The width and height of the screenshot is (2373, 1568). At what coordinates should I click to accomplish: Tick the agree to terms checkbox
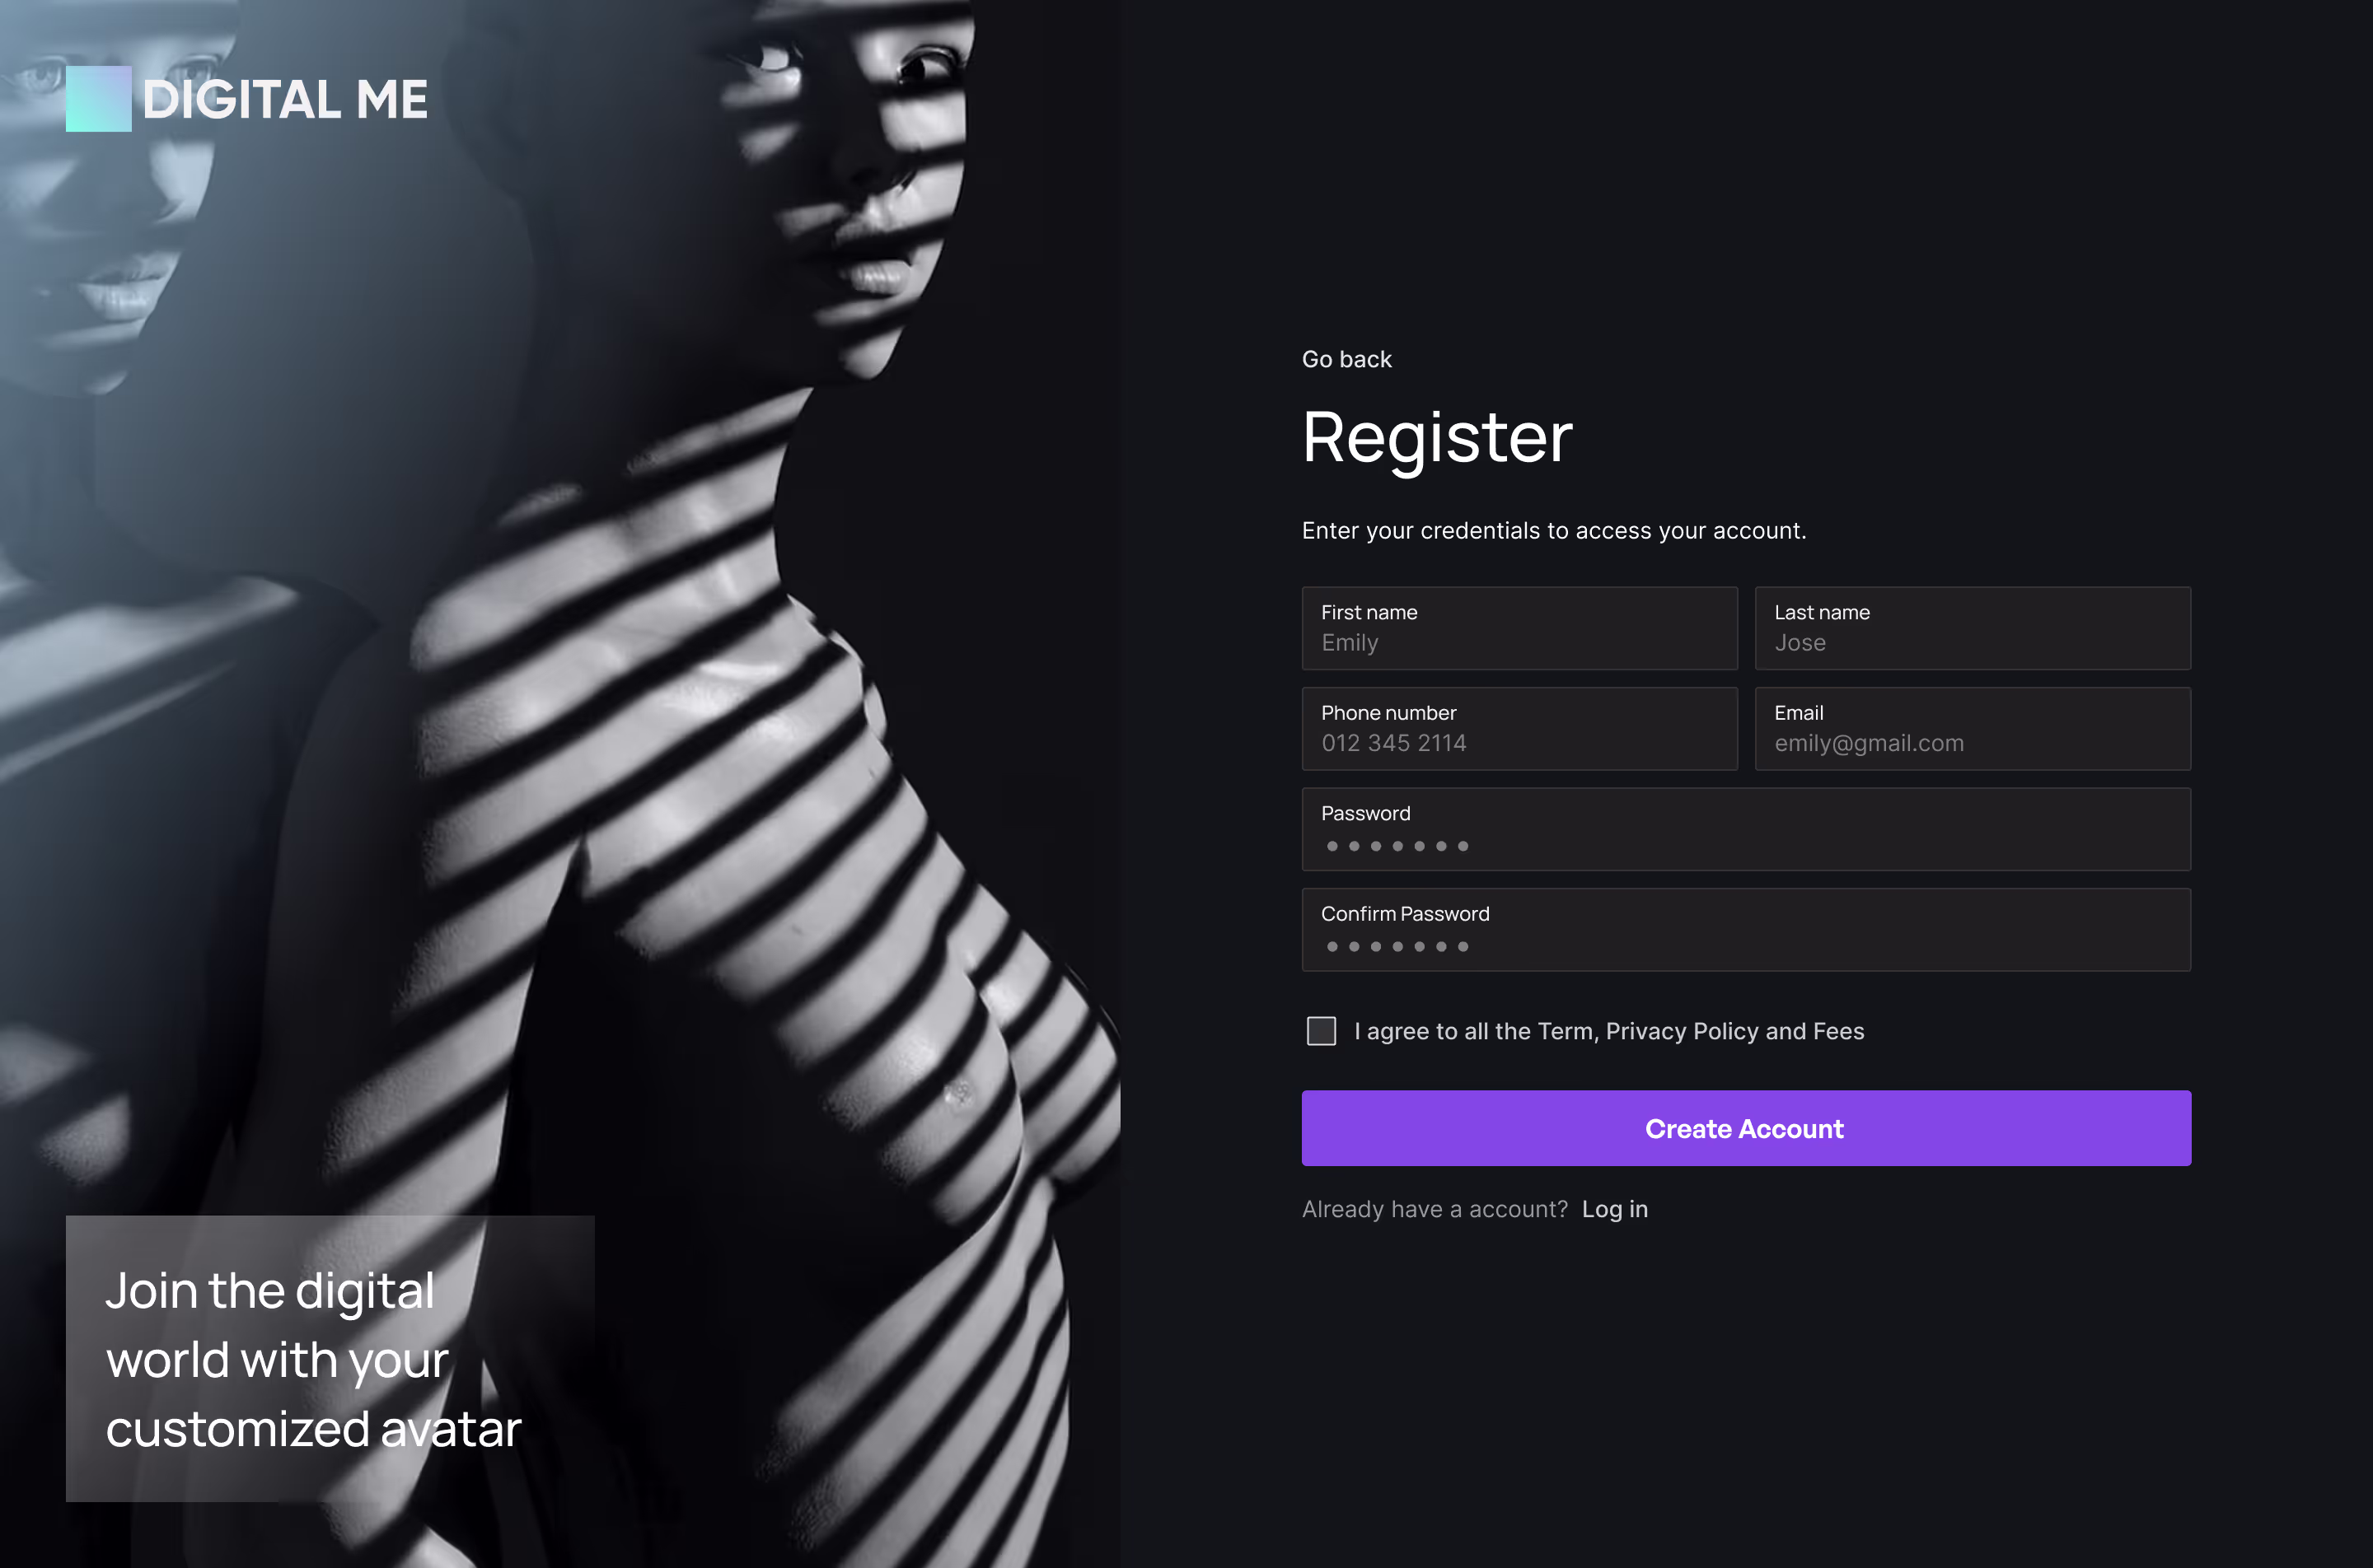click(x=1322, y=1031)
